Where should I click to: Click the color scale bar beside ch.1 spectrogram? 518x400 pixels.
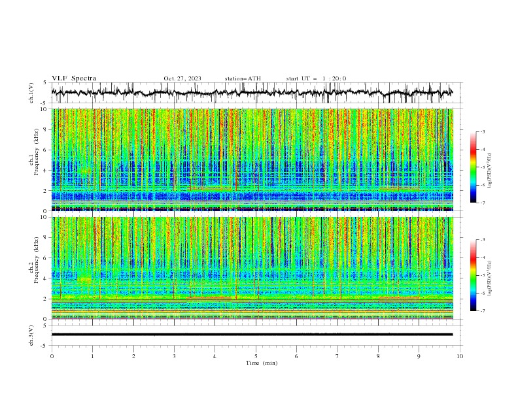(473, 167)
